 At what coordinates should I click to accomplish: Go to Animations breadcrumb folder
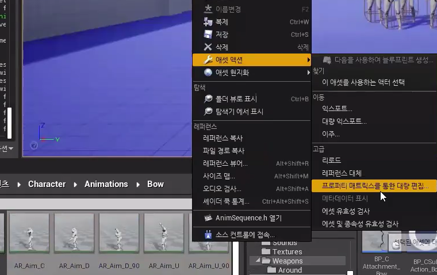pos(106,184)
